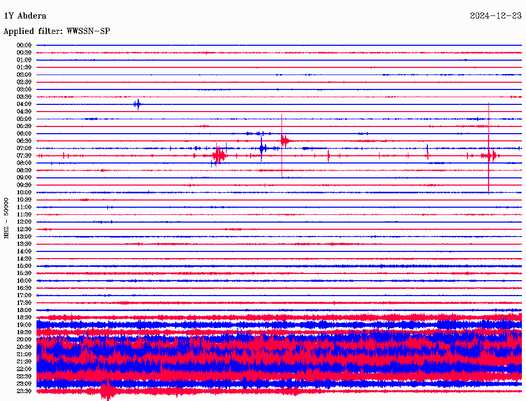Select the 01:00 time label
Screen dimensions: 526x401
24,60
